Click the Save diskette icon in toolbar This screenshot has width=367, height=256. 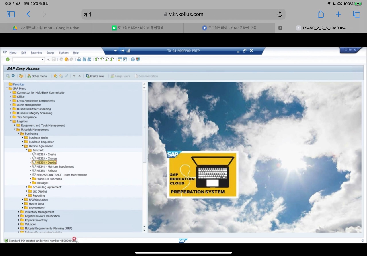point(54,59)
